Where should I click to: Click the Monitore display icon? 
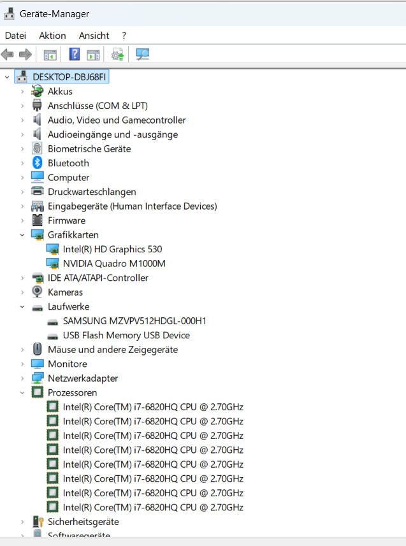click(38, 364)
